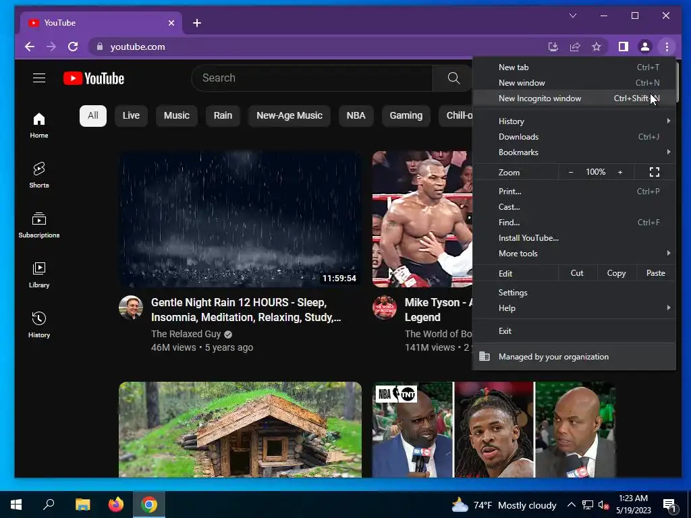Select New tab in Chrome menu
The image size is (691, 518).
pyautogui.click(x=574, y=67)
